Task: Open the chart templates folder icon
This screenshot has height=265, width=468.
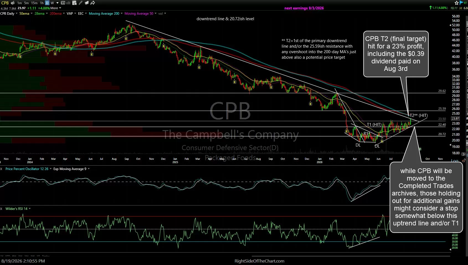Action: tap(87, 3)
